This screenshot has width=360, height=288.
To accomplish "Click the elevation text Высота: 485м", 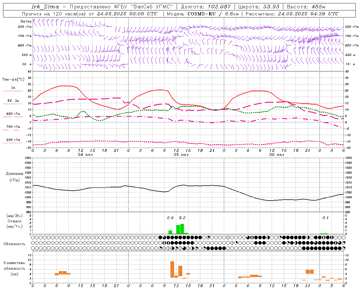I will [306, 7].
